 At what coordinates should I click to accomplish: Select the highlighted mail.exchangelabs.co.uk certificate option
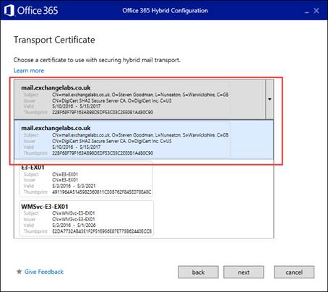coord(144,139)
